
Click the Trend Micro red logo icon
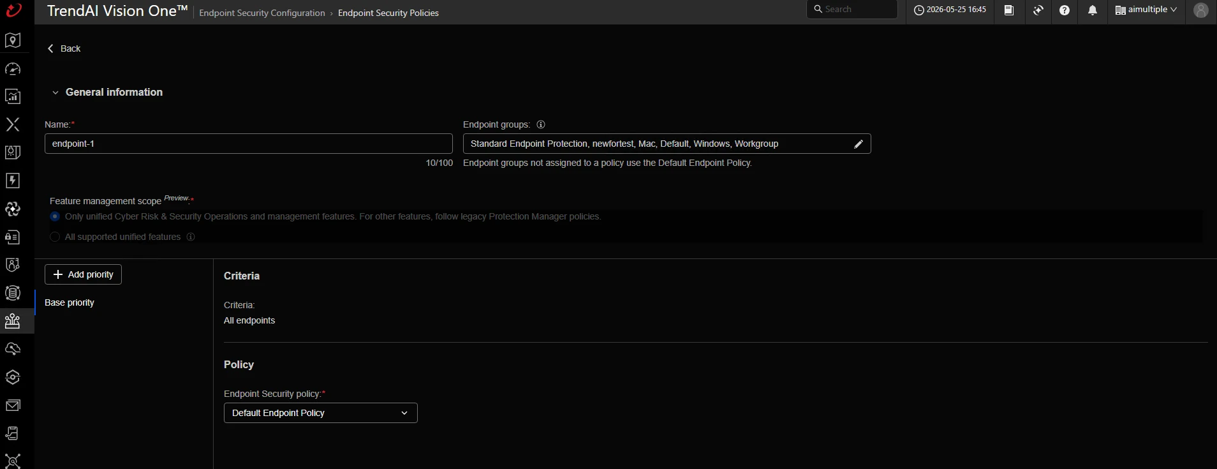(x=13, y=10)
